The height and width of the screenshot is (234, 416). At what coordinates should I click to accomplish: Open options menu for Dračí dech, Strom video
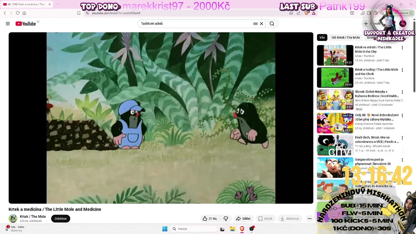[402, 138]
